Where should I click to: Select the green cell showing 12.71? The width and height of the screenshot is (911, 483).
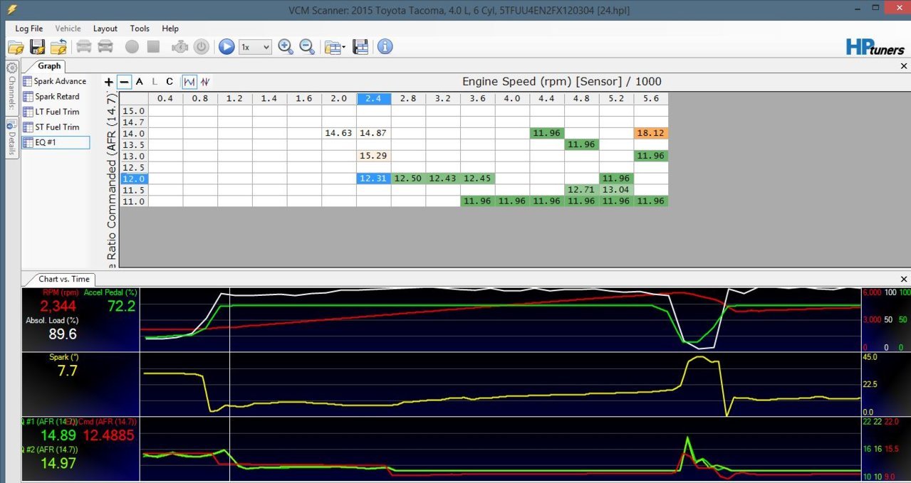click(581, 190)
